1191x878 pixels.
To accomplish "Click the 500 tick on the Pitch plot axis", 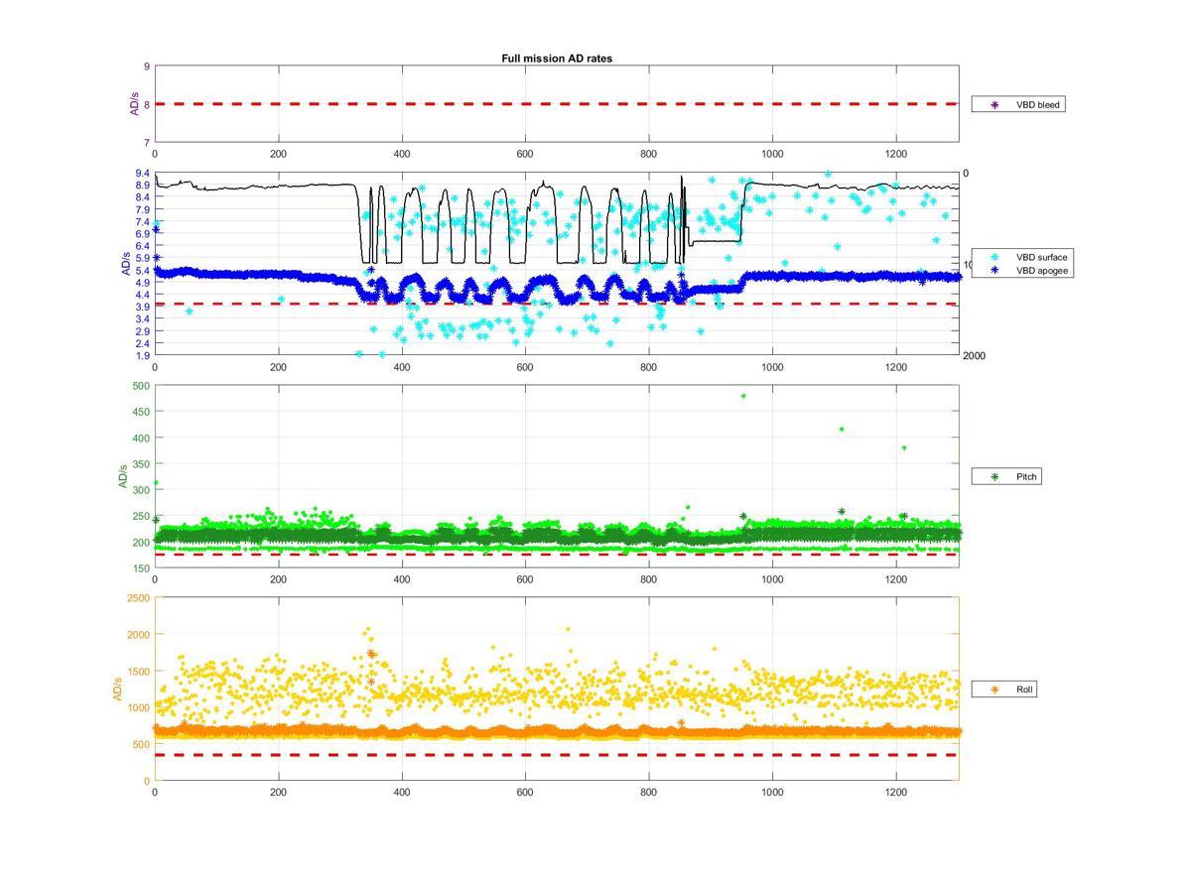I will point(141,386).
